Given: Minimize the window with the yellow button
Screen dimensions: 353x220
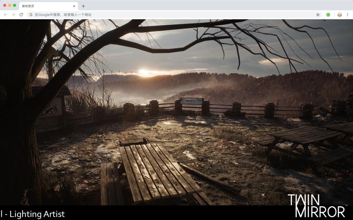Looking at the screenshot, I should [x=10, y=5].
